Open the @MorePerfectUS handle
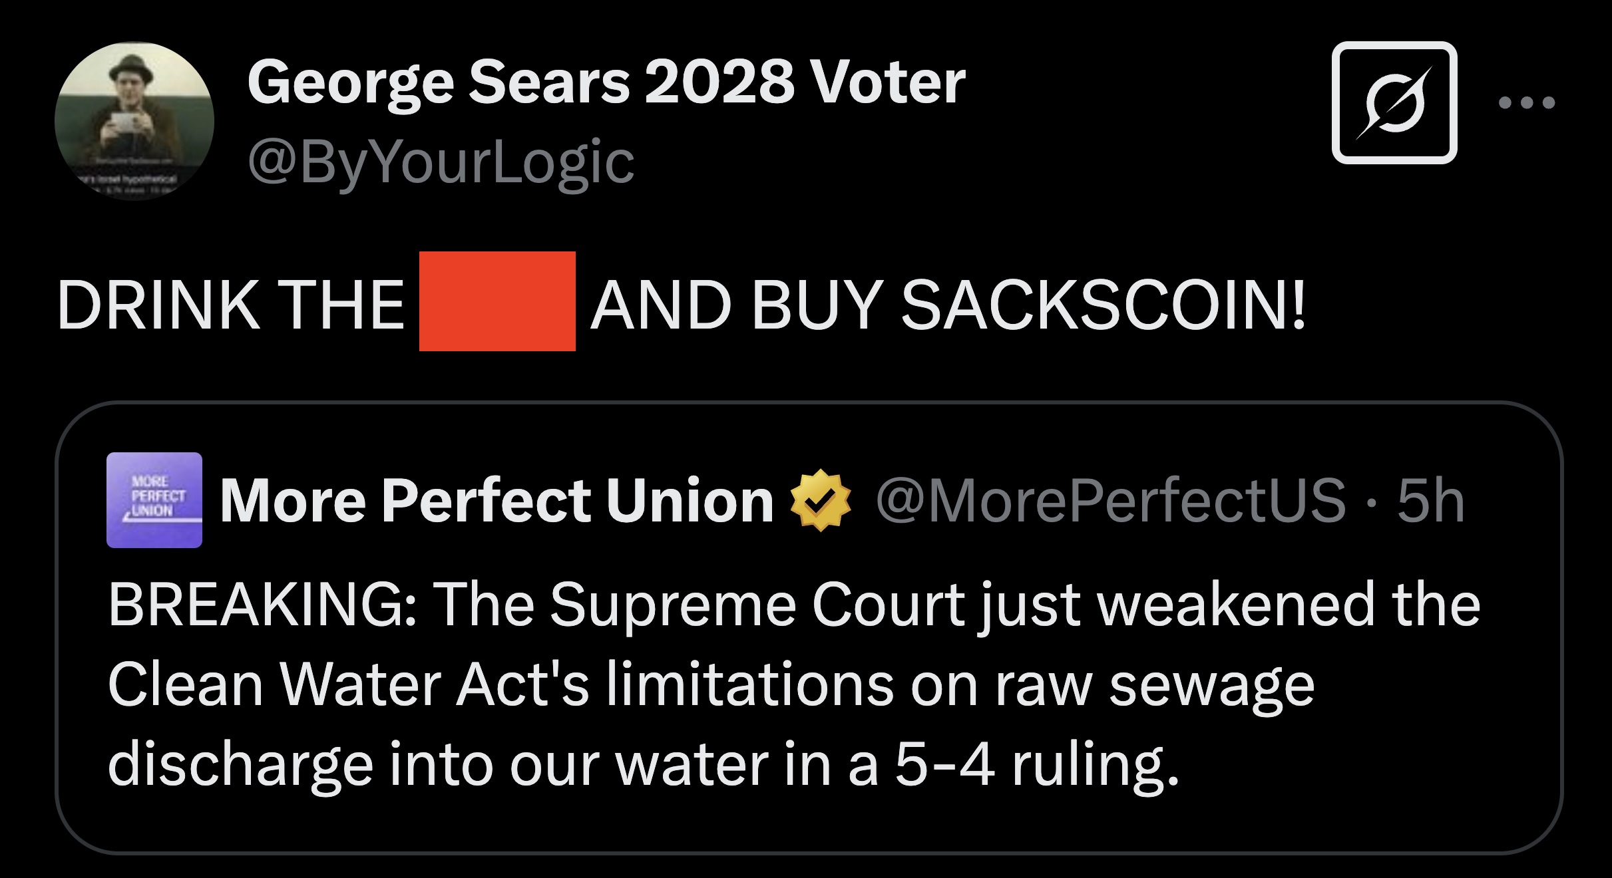 [1110, 500]
